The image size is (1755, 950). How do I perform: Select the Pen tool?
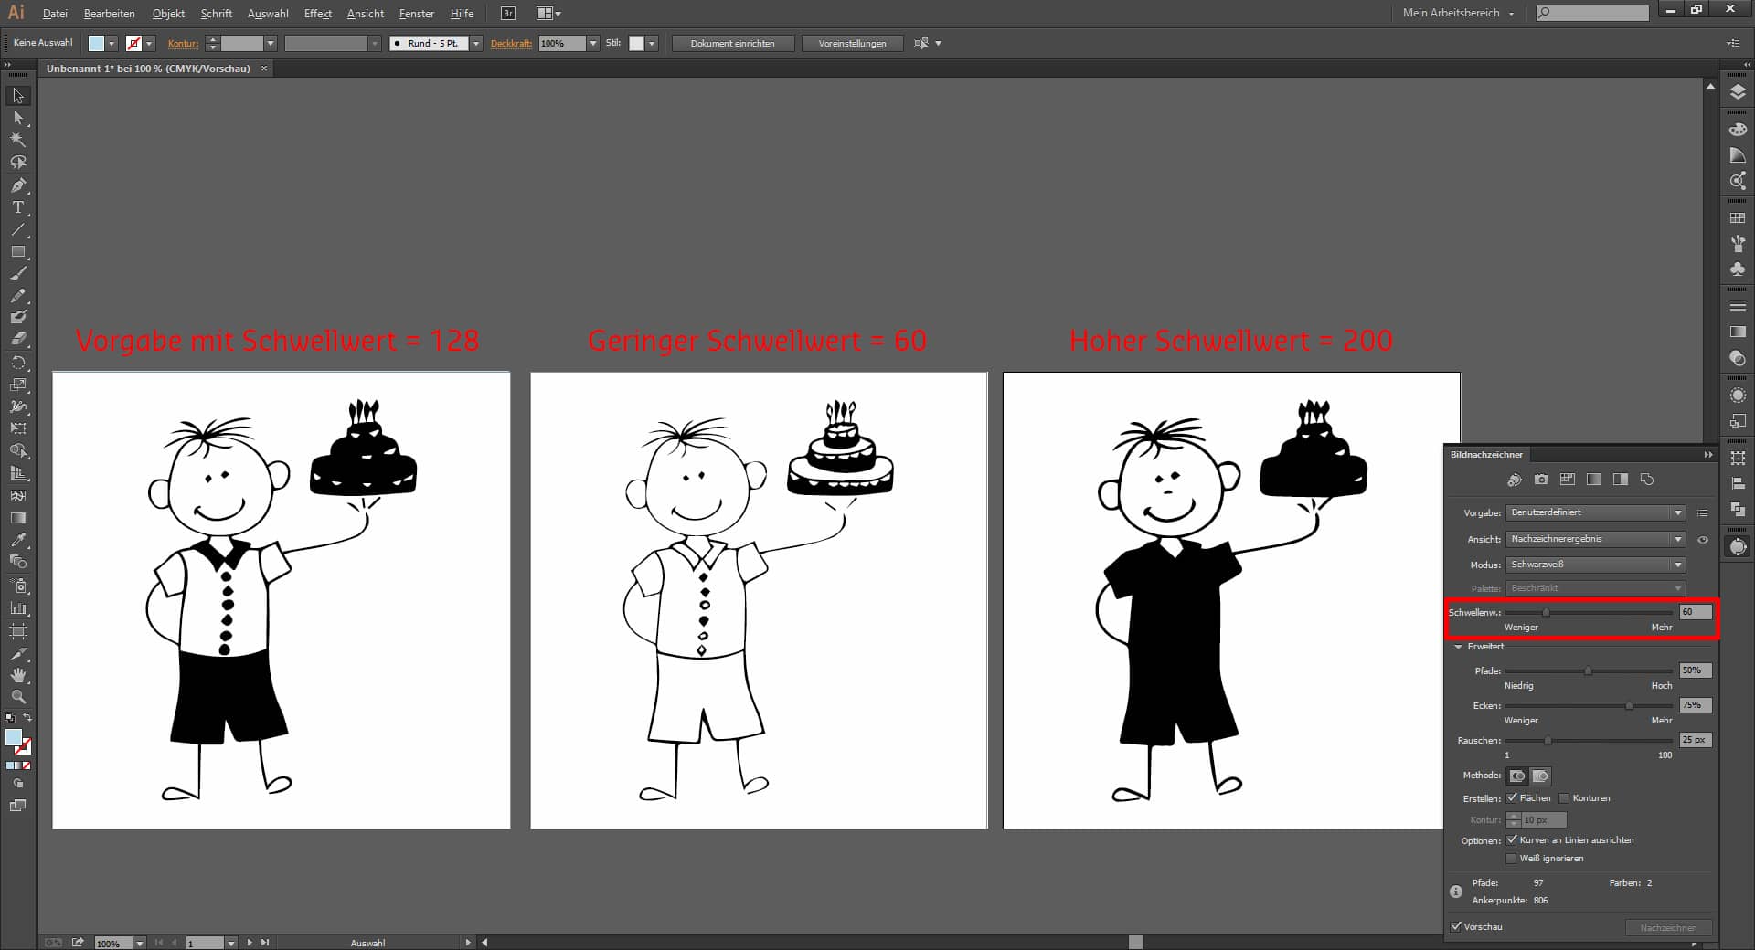18,185
